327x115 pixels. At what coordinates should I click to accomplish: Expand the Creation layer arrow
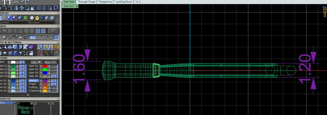41,91
